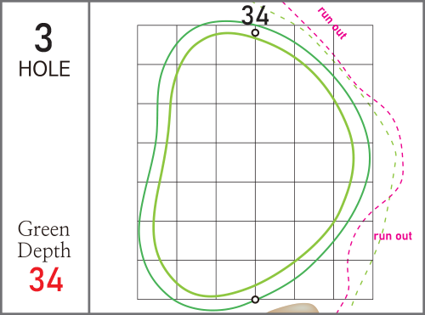Click the Green Depth heading text

[x=44, y=239]
